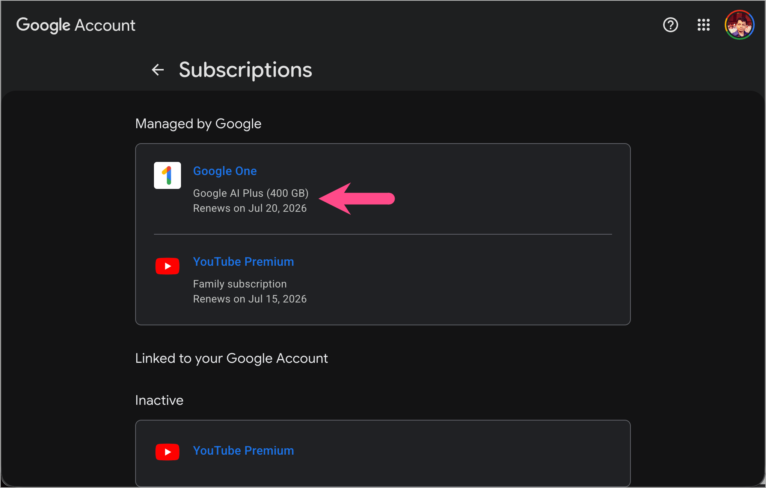Open the Google apps grid launcher

click(x=703, y=25)
